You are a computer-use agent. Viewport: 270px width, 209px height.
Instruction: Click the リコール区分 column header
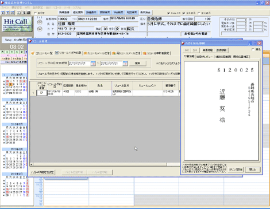tap(122, 86)
